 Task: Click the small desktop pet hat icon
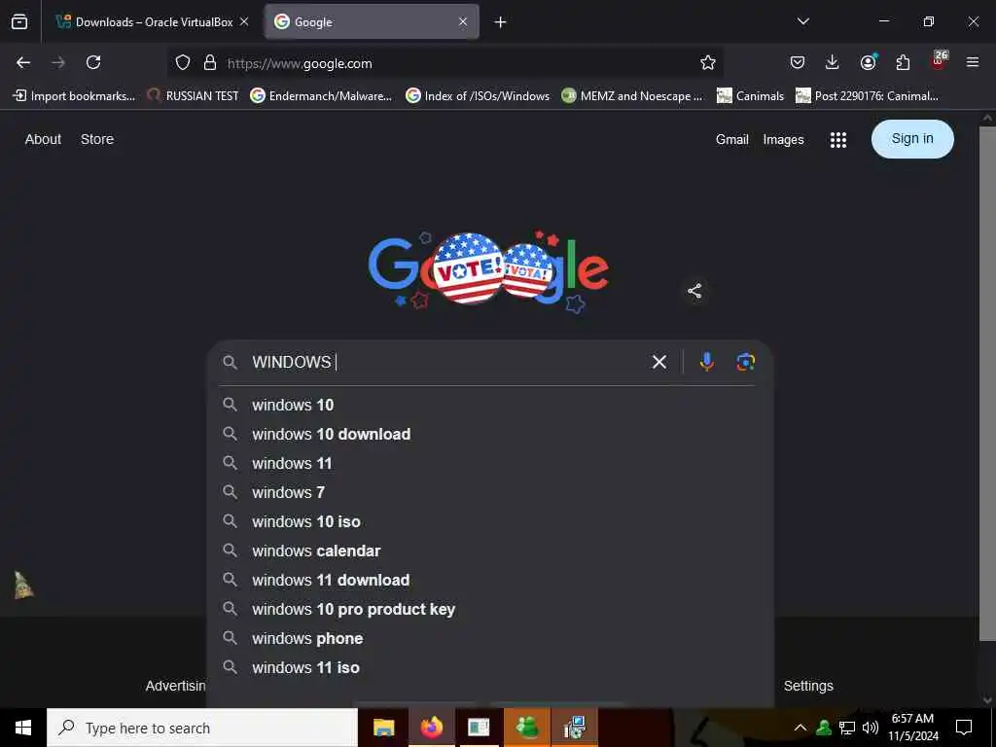coord(23,585)
